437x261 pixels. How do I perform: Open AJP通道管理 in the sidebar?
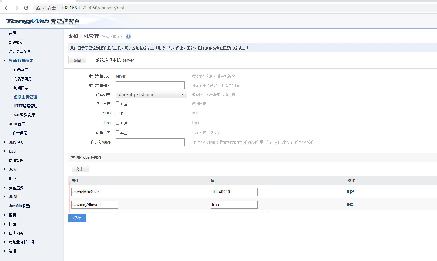[x=24, y=115]
